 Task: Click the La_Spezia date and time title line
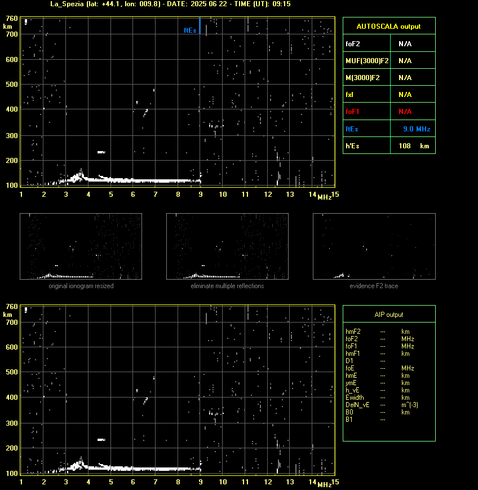(170, 4)
